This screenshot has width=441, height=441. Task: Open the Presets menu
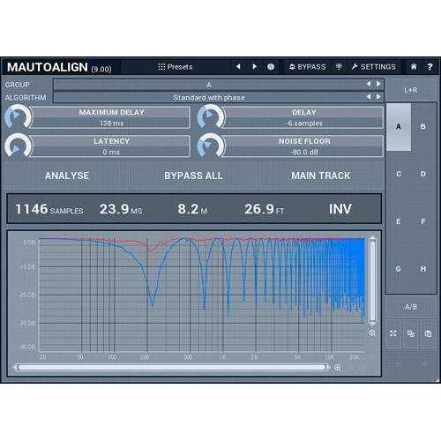[176, 67]
